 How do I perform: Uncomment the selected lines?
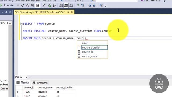(83, 5)
